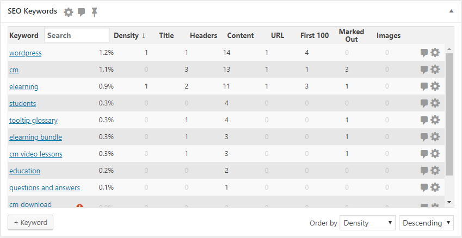The image size is (462, 238).
Task: Click comment icon in the cm keyword row
Action: tap(424, 70)
